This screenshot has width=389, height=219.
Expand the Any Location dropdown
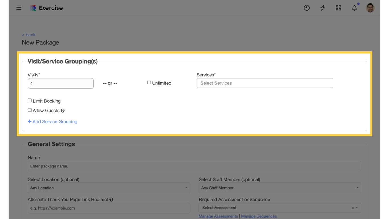(x=109, y=188)
